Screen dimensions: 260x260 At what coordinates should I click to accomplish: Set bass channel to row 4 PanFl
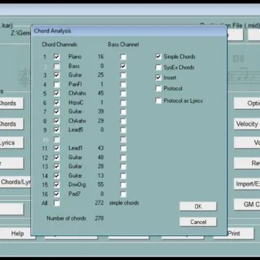pos(123,84)
